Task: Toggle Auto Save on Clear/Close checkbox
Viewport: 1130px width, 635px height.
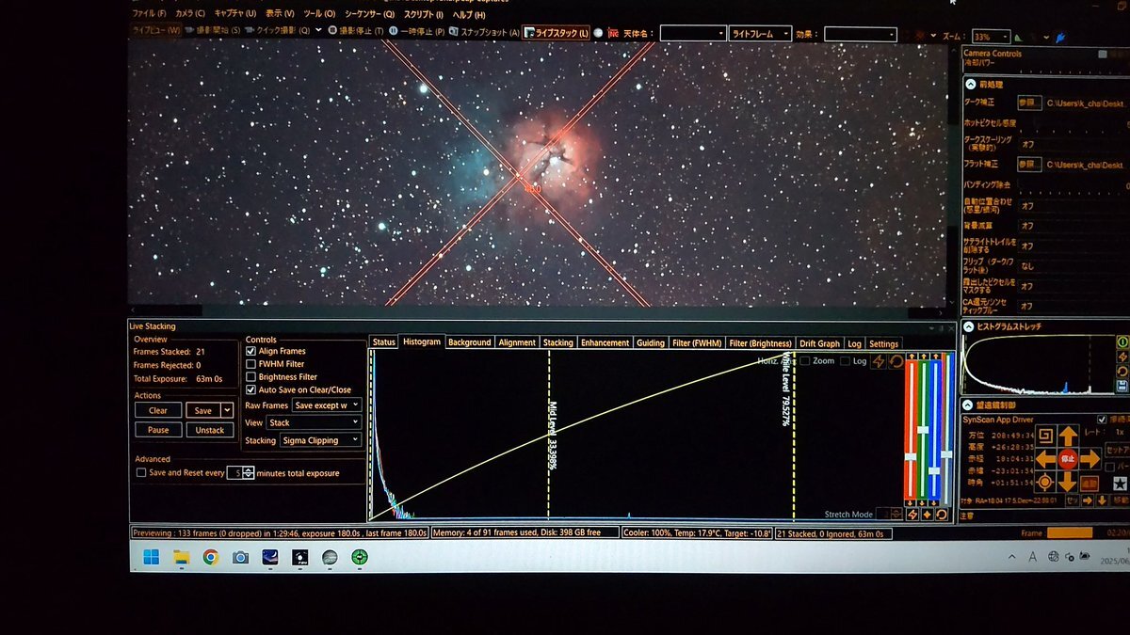Action: 250,389
